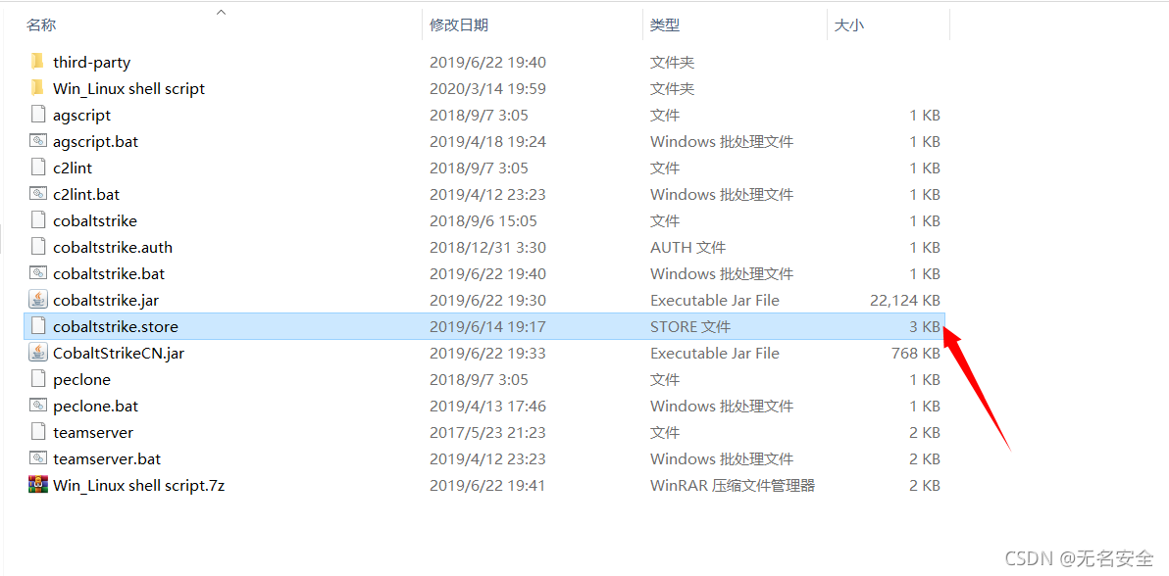1169x576 pixels.
Task: Click the date 2017/5/23 21:23
Action: tap(487, 433)
